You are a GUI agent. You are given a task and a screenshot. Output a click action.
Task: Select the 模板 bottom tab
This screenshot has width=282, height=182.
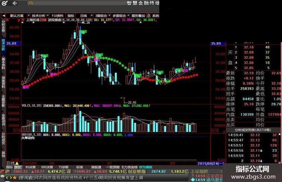click(18, 167)
